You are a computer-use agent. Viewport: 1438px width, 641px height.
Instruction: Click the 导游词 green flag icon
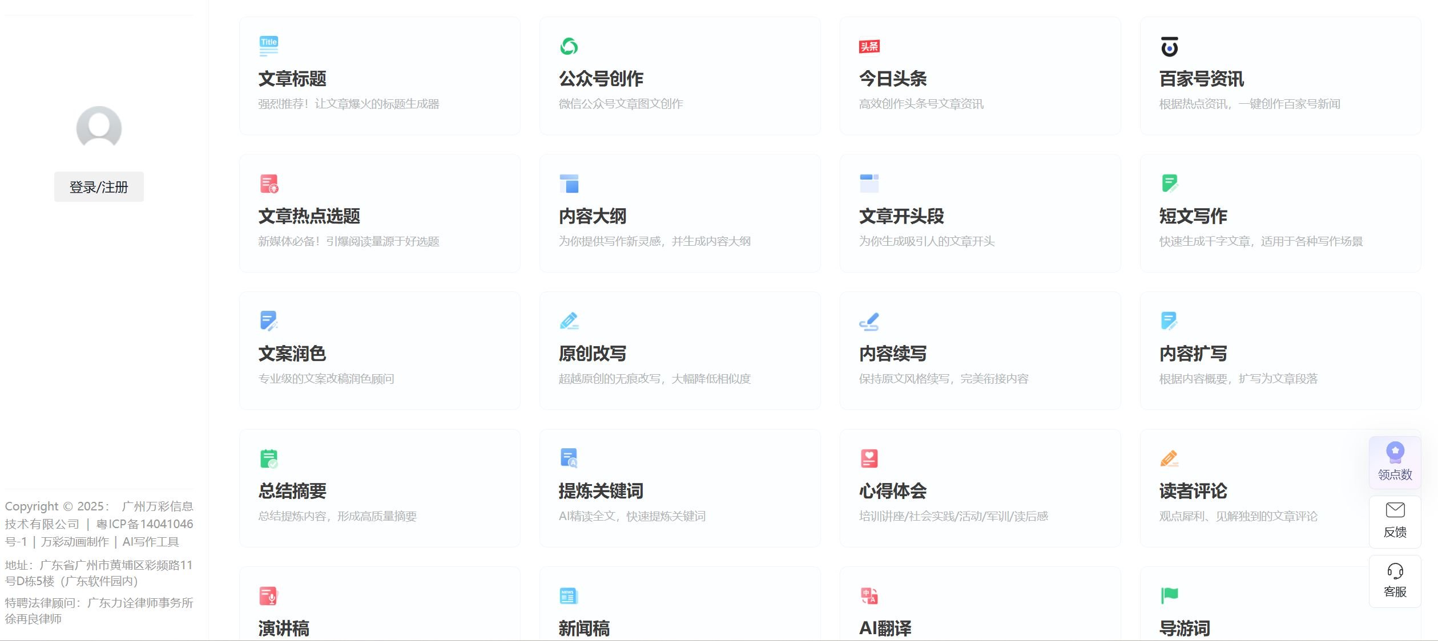pos(1170,596)
